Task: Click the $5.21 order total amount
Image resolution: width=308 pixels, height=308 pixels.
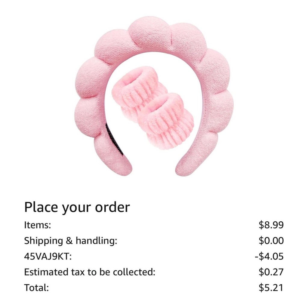Action: (271, 288)
